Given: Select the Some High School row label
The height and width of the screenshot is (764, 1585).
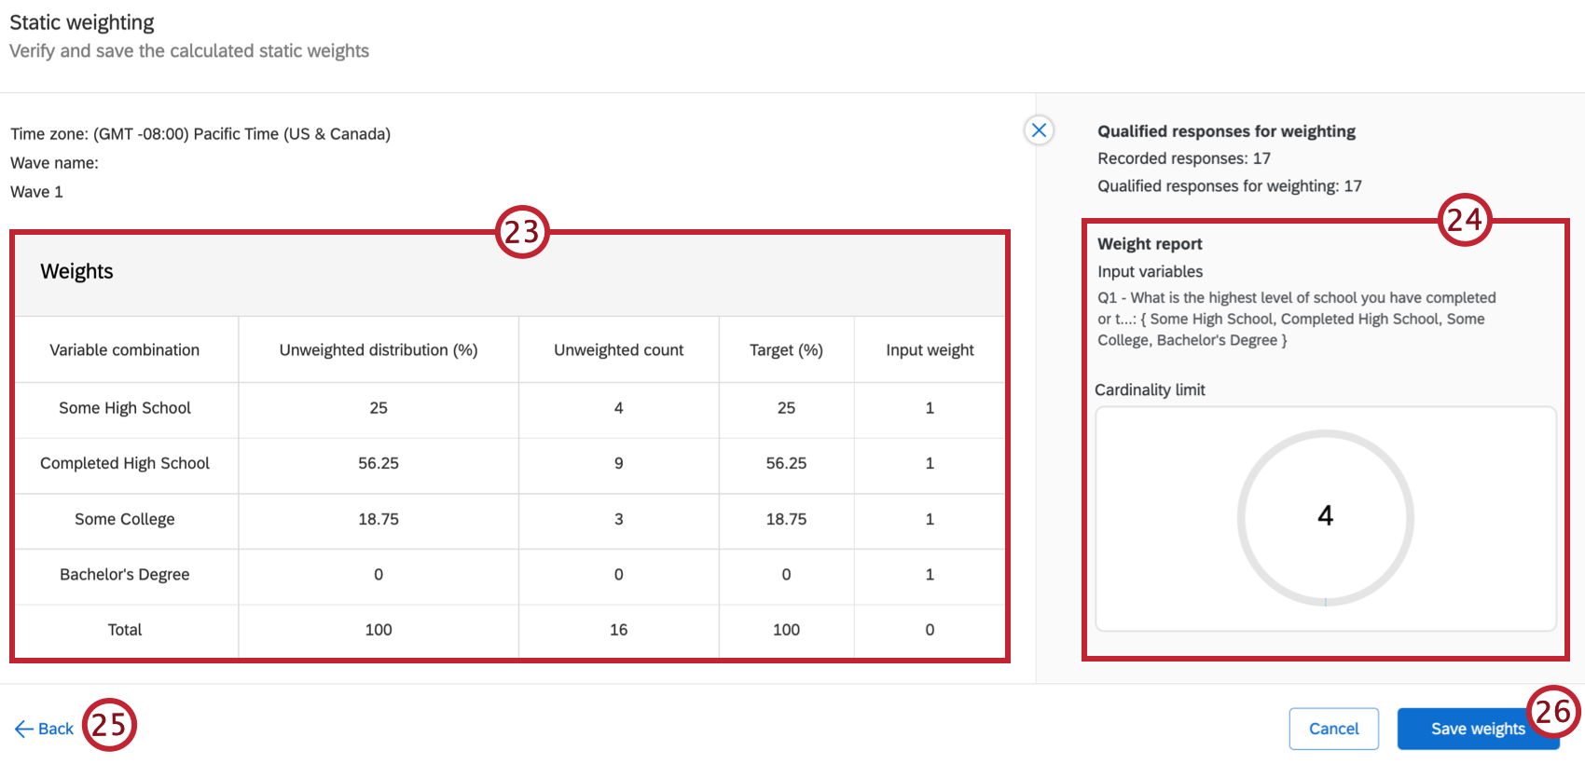Looking at the screenshot, I should (125, 408).
